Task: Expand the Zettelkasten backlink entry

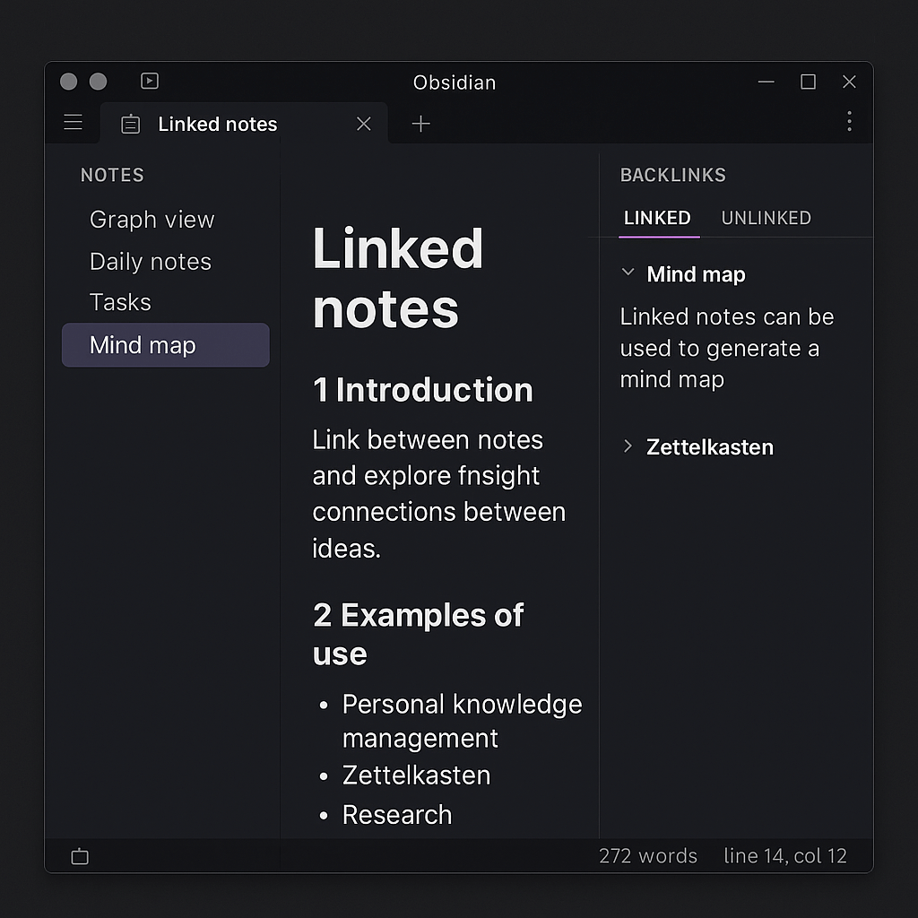Action: pyautogui.click(x=626, y=446)
